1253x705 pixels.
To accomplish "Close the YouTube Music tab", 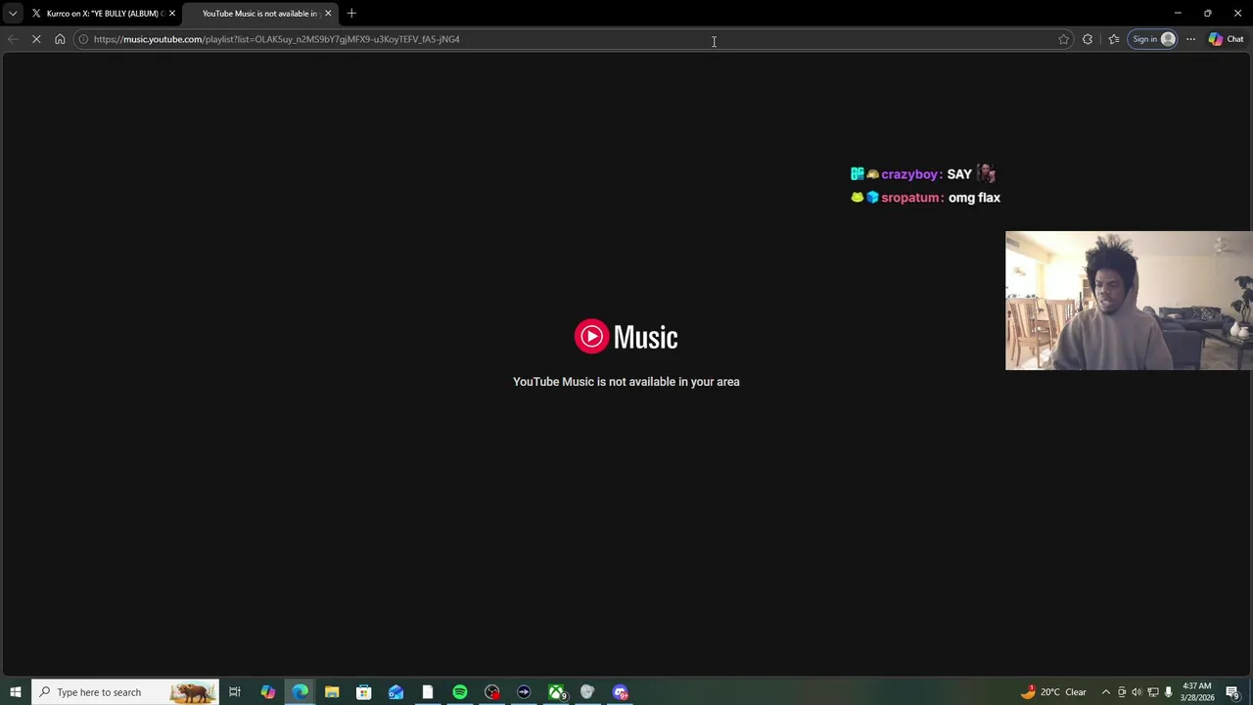I will pos(328,13).
